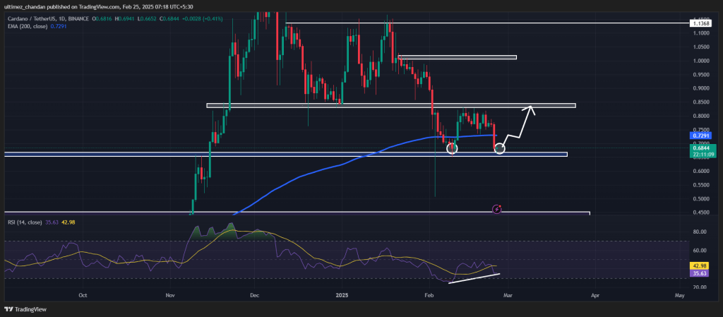Click the TradingView logo at bottom left
The height and width of the screenshot is (317, 723).
tap(26, 309)
